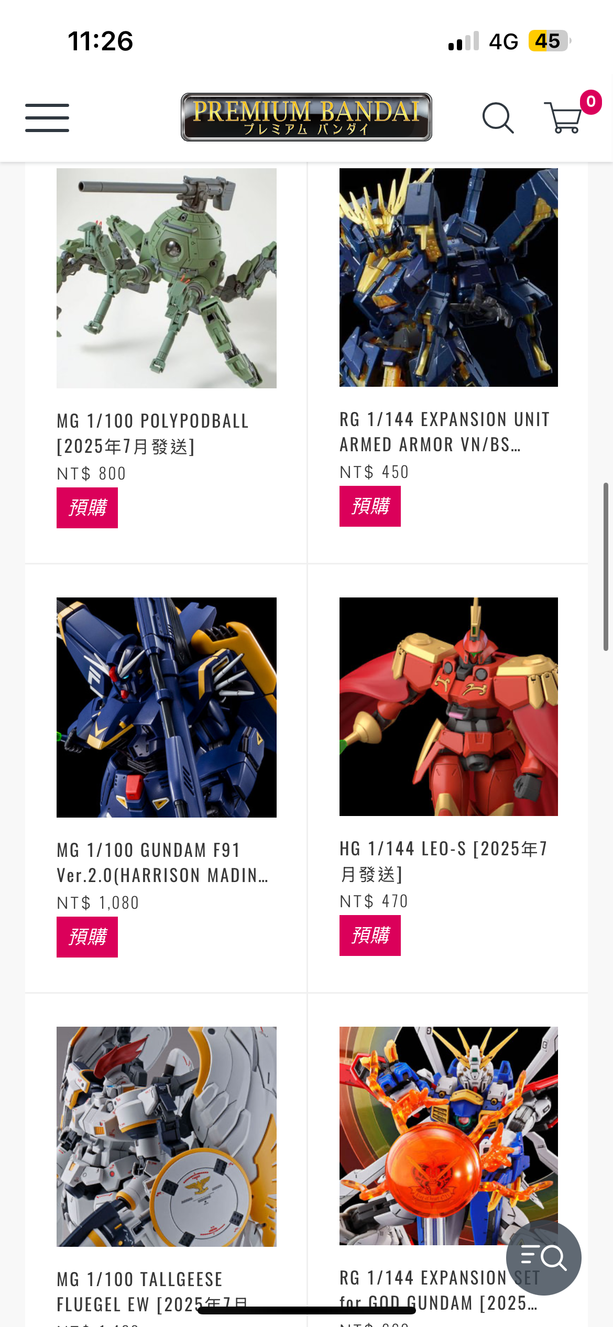This screenshot has height=1327, width=613.
Task: Tap the Premium Bandai logo
Action: pyautogui.click(x=306, y=117)
